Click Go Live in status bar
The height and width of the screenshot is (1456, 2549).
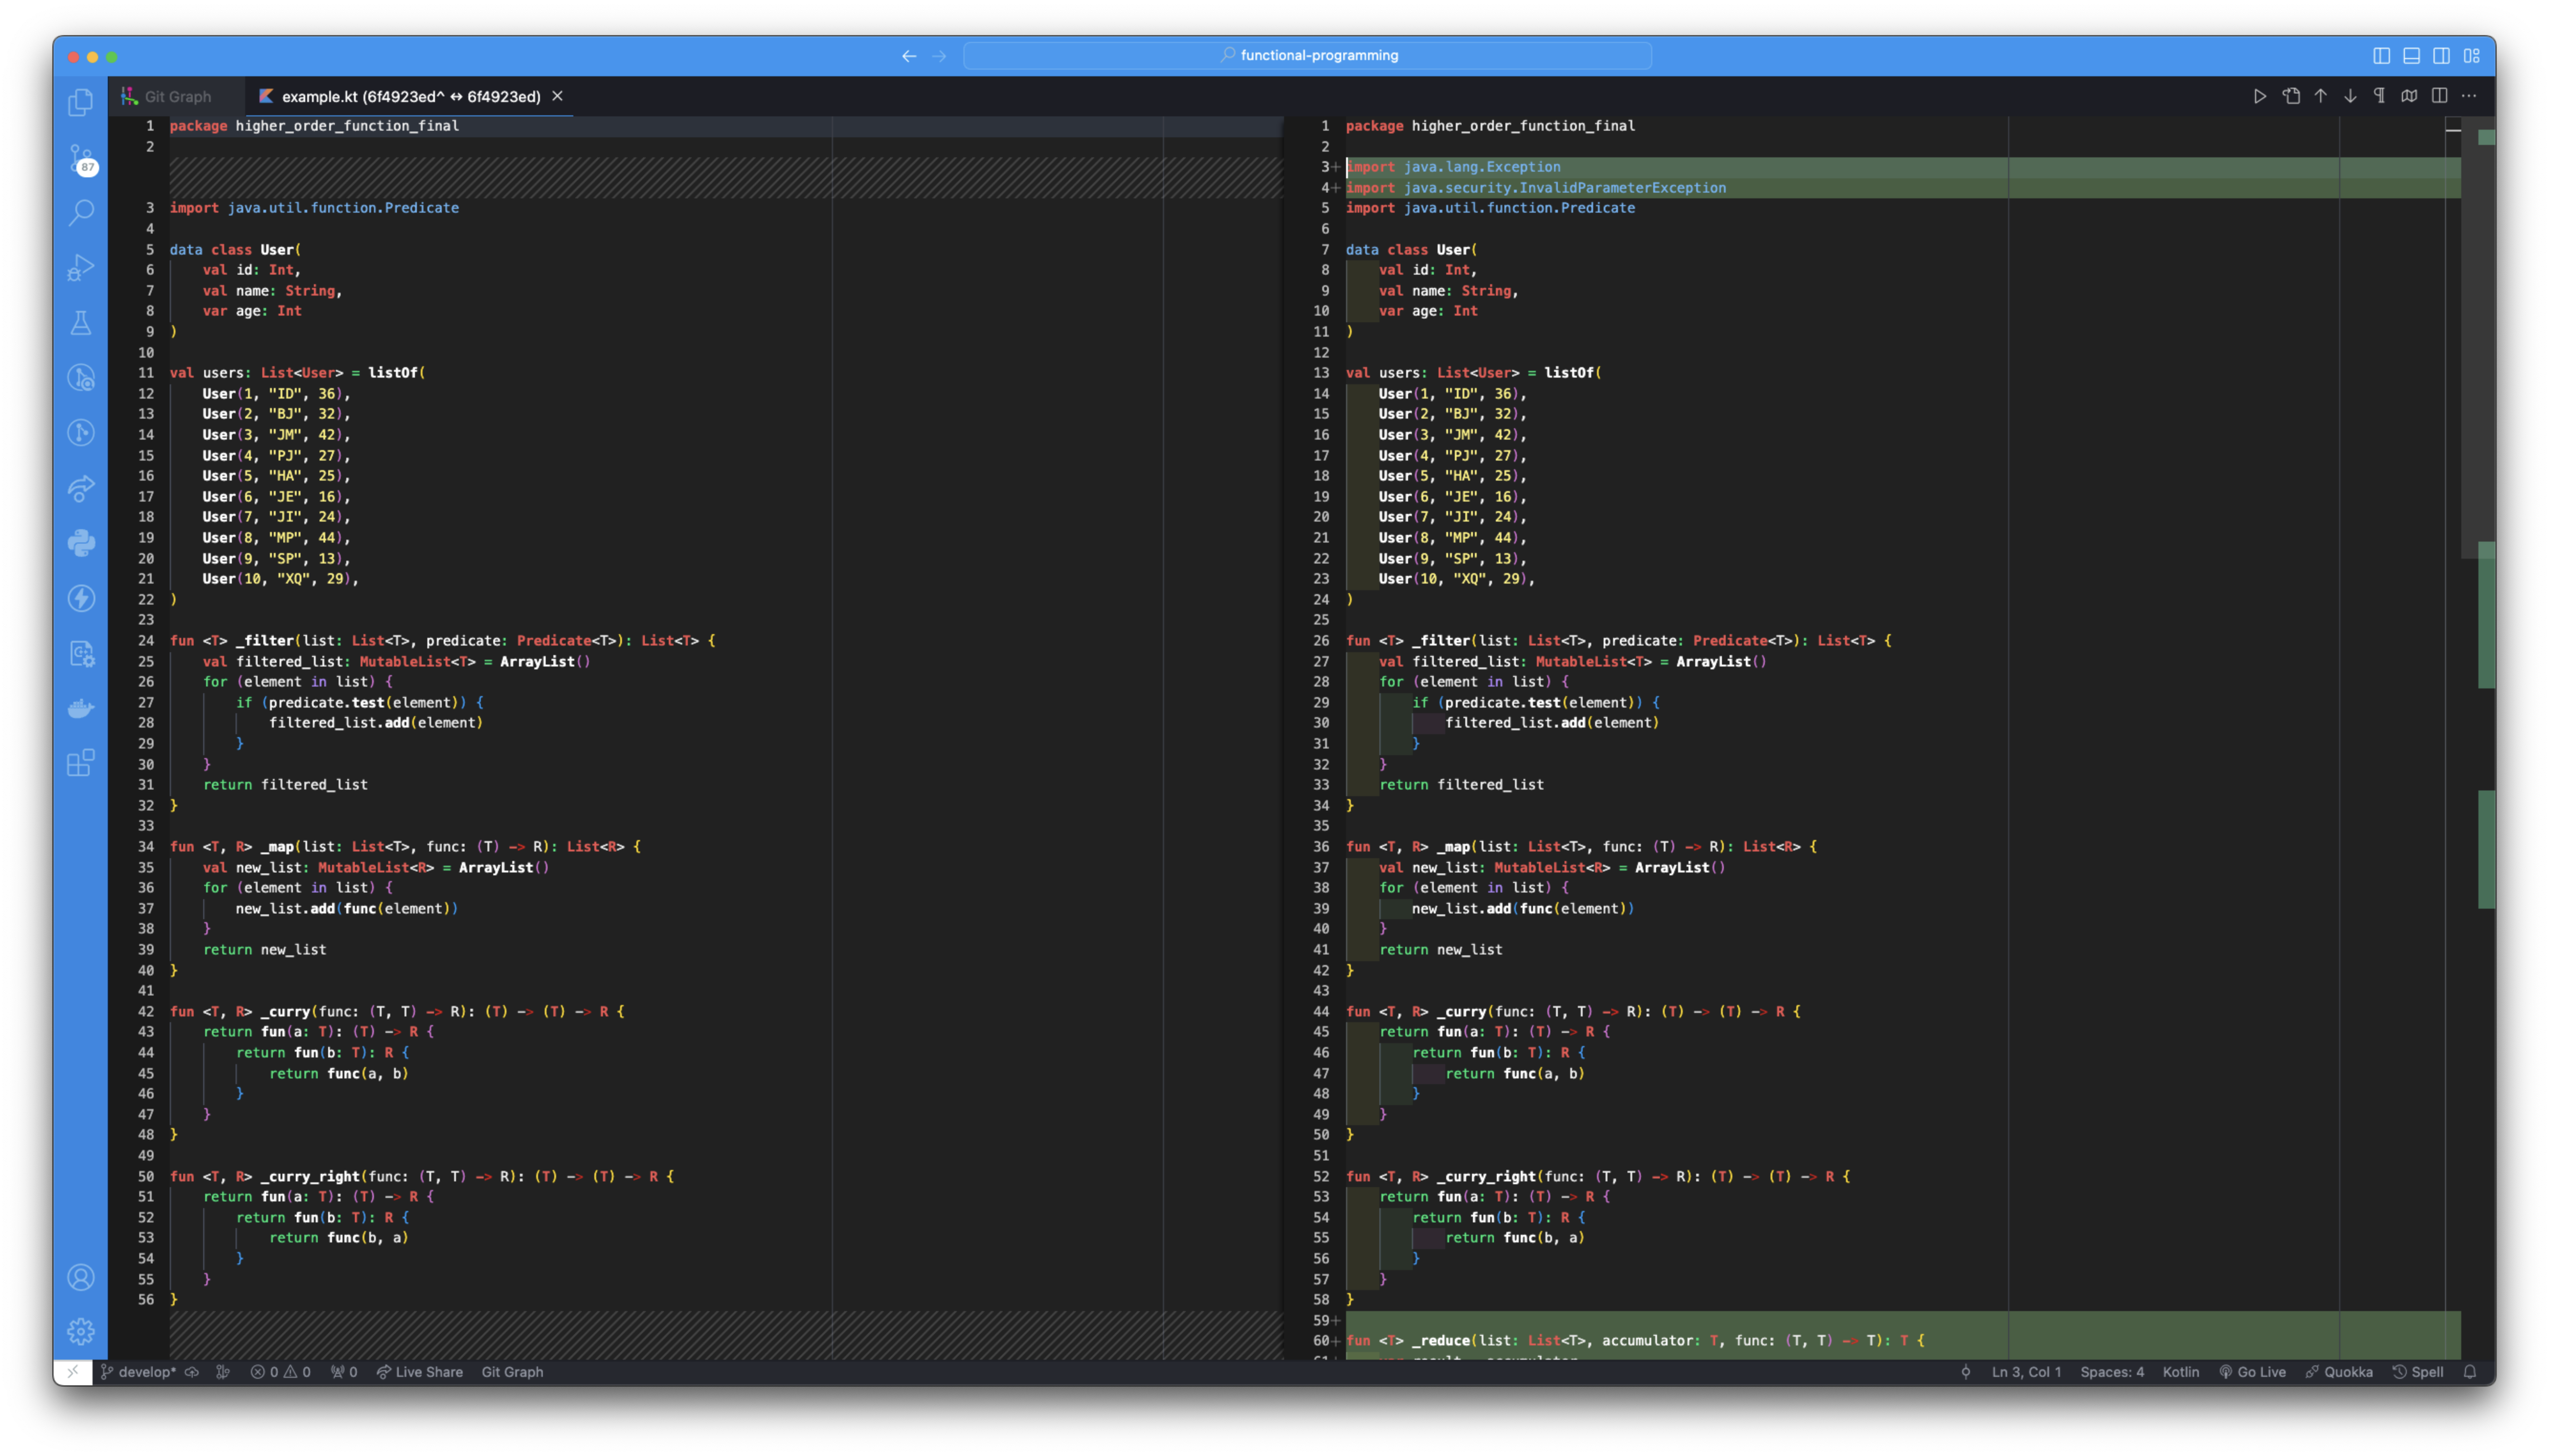tap(2252, 1372)
